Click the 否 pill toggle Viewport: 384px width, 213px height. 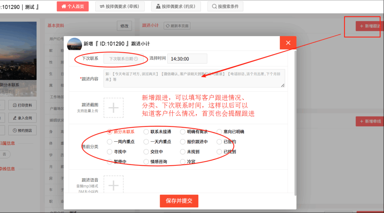[x=4, y=154]
